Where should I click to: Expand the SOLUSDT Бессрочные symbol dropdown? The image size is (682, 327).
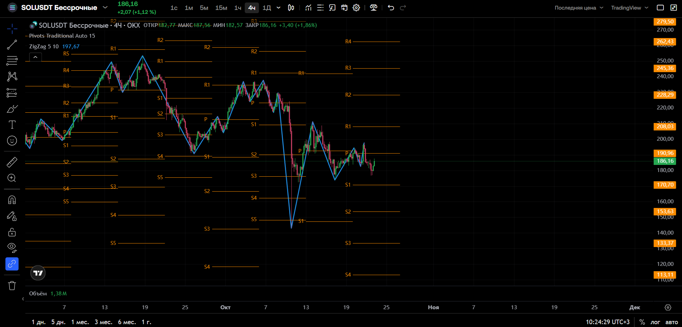(x=105, y=7)
